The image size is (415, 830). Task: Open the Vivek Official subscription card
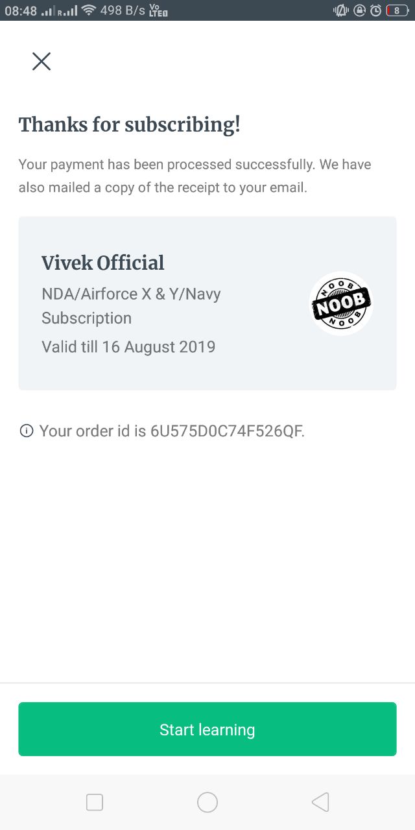(207, 303)
